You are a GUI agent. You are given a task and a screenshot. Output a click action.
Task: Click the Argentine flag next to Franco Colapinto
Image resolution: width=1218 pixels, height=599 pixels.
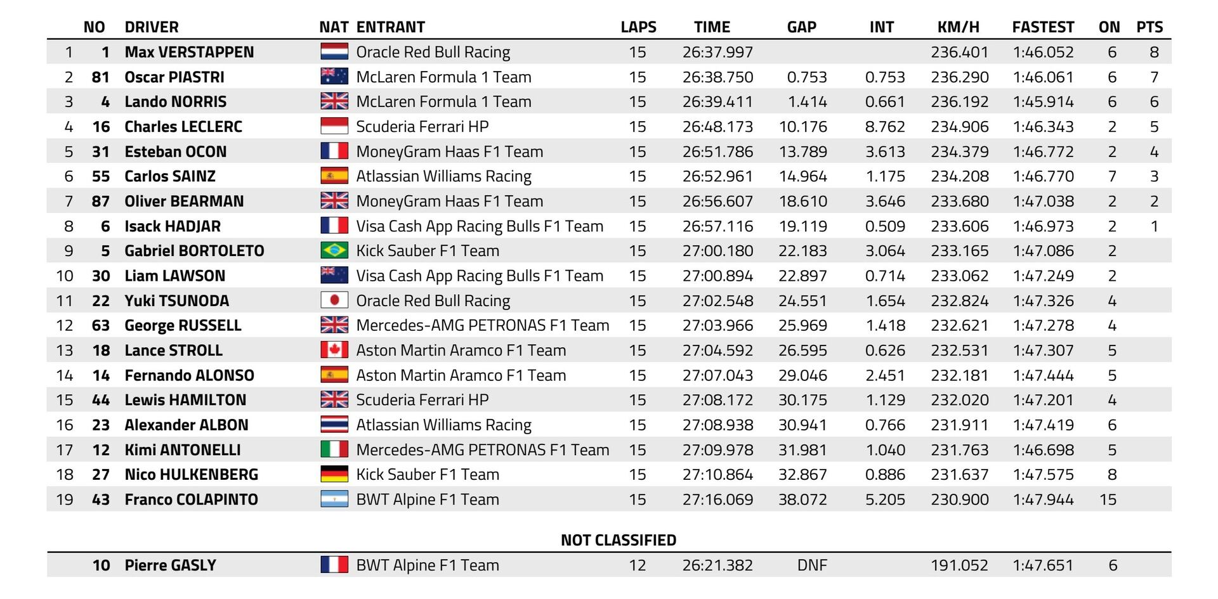coord(334,499)
